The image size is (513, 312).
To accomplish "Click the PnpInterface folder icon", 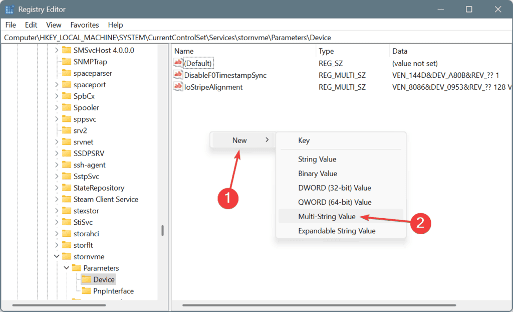I will 86,291.
